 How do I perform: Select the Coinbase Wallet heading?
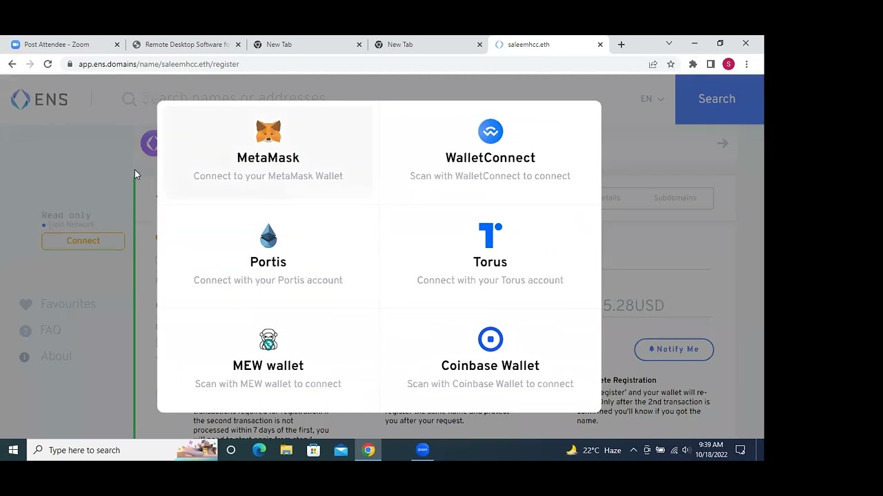click(x=490, y=366)
